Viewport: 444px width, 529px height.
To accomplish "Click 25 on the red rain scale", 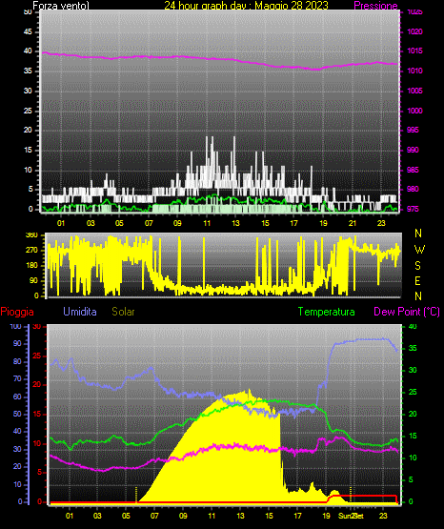I will [37, 356].
